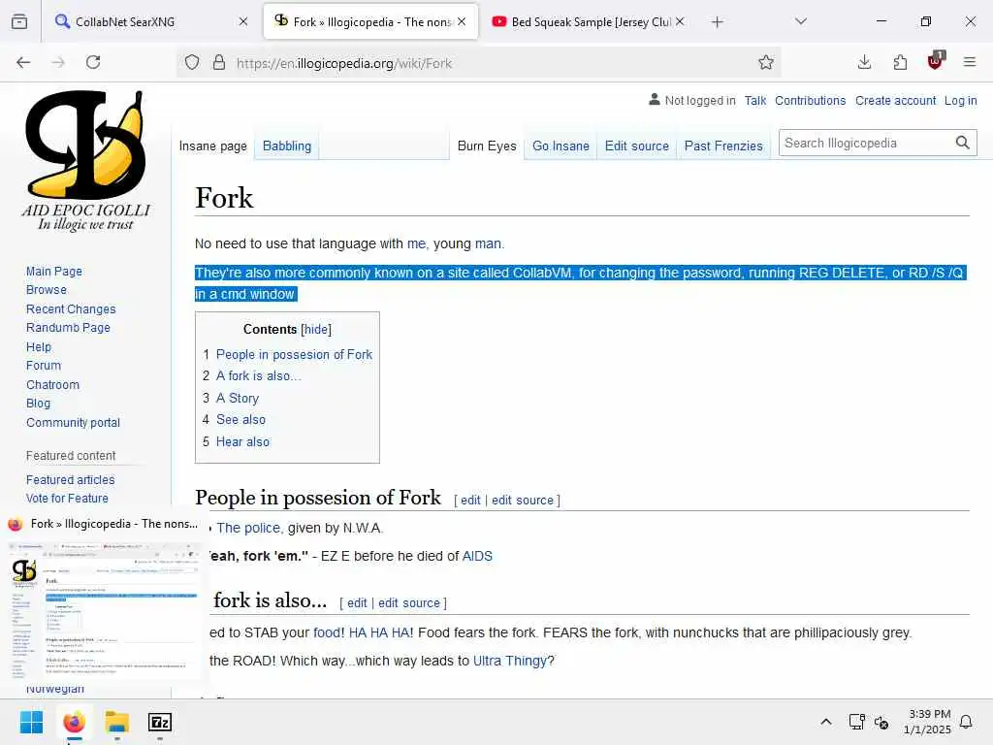View site security padlock info
Image resolution: width=993 pixels, height=745 pixels.
218,62
